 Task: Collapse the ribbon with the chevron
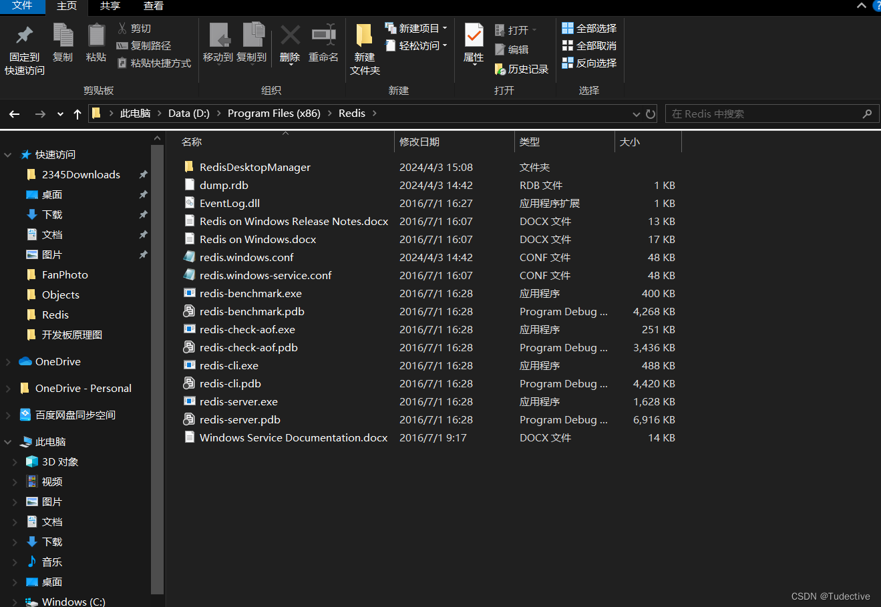coord(862,5)
